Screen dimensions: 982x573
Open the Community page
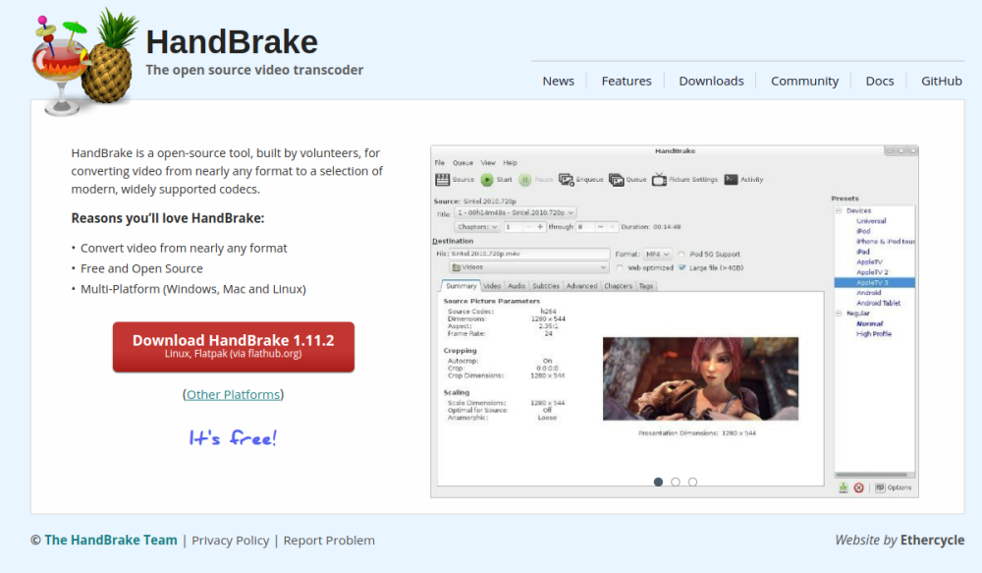(x=805, y=82)
